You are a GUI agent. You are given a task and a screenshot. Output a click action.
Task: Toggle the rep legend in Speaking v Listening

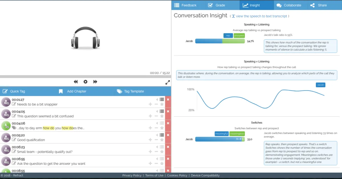tap(228, 36)
